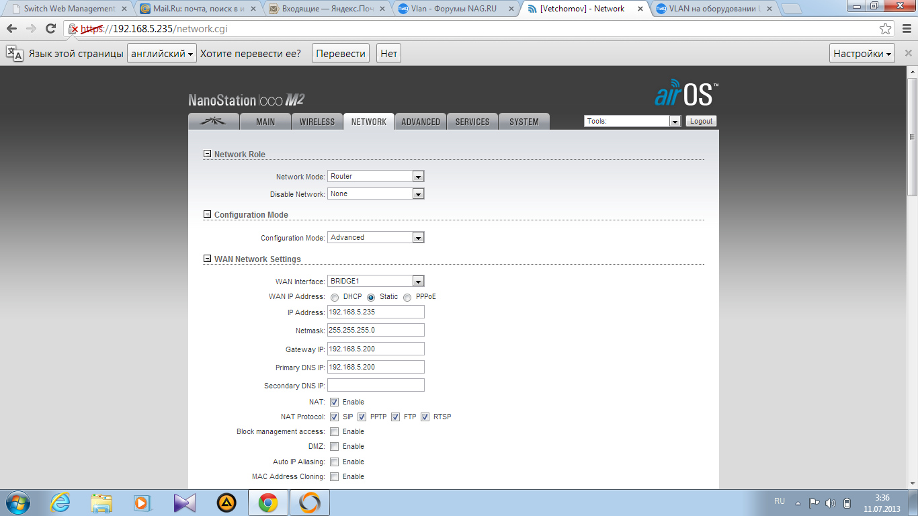Click the translate icon in the translation bar
The image size is (918, 516).
pos(15,54)
